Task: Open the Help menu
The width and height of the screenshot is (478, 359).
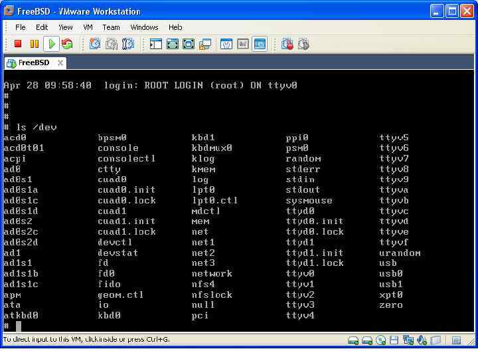Action: tap(175, 27)
